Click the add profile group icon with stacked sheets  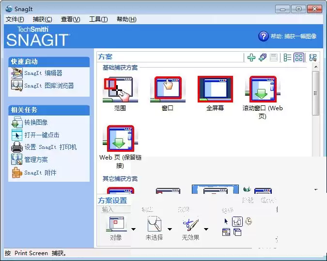[x=263, y=58]
